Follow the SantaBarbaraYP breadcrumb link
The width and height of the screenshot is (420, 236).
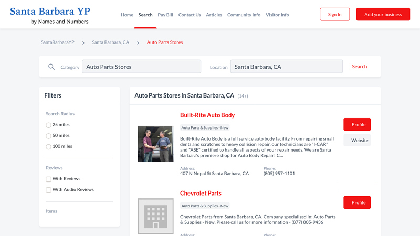(58, 42)
